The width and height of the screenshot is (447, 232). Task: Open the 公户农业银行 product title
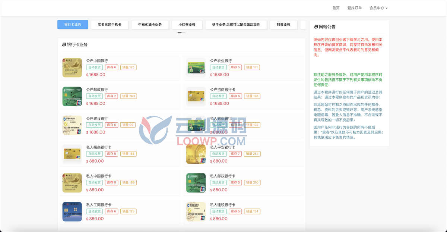[221, 61]
